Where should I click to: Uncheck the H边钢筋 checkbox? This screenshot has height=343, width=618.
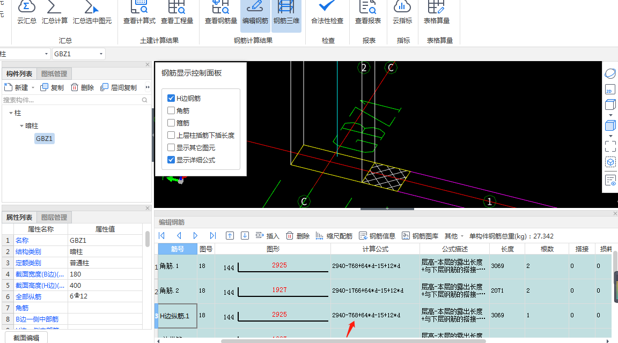point(171,98)
